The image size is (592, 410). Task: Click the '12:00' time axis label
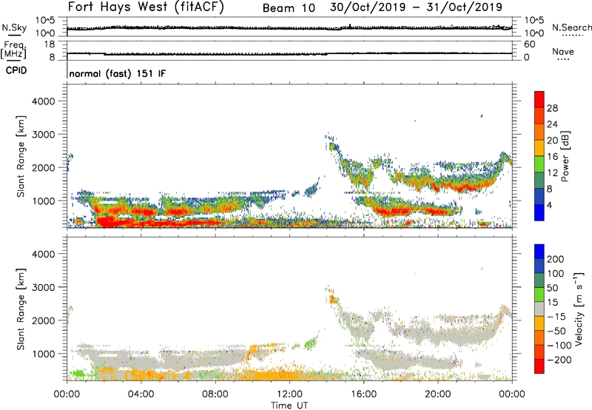(289, 394)
